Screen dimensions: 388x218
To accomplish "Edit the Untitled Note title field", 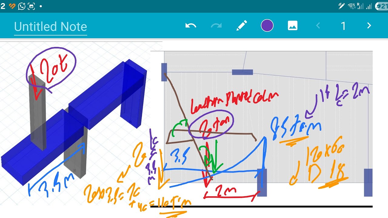I will (51, 27).
